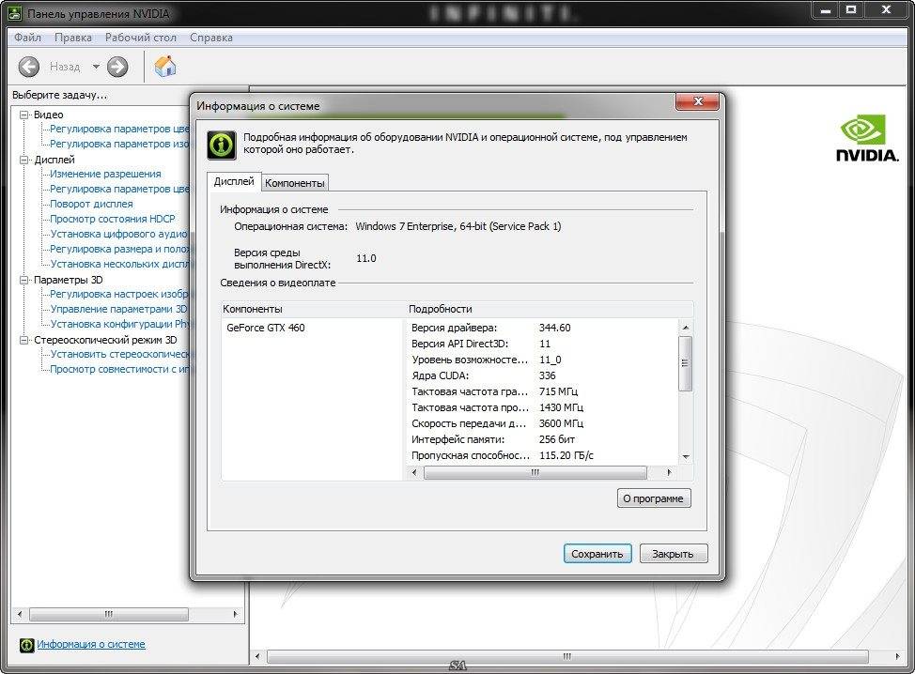Click the Версия драйвера row

(x=543, y=328)
